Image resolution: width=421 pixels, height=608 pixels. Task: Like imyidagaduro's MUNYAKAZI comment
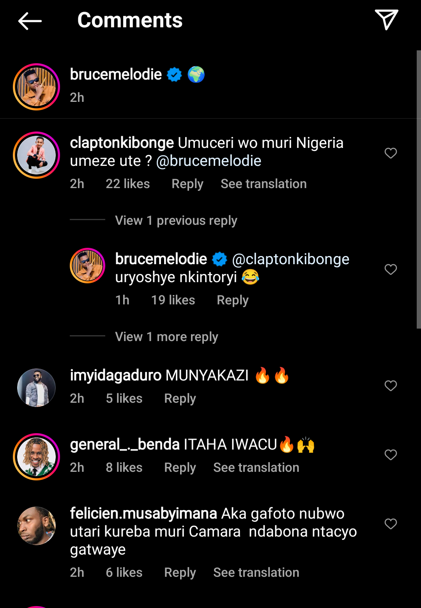click(391, 386)
